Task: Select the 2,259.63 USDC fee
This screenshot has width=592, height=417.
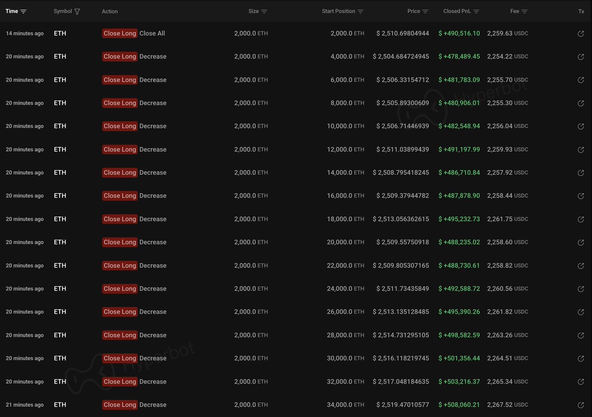Action: click(508, 33)
